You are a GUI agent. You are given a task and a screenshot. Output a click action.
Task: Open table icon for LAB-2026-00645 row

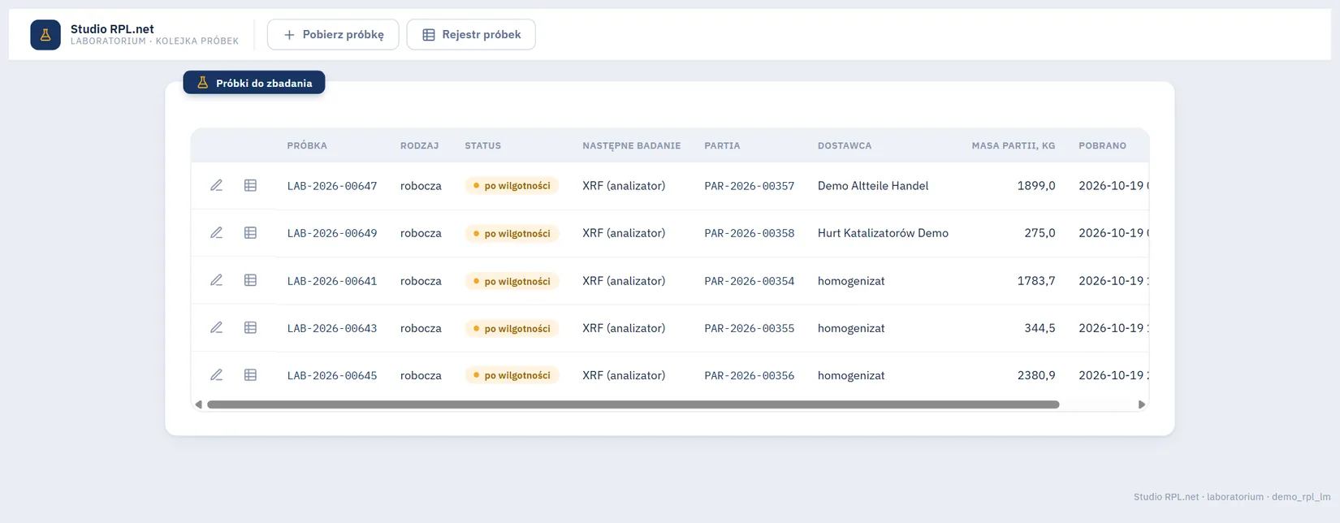(x=250, y=375)
